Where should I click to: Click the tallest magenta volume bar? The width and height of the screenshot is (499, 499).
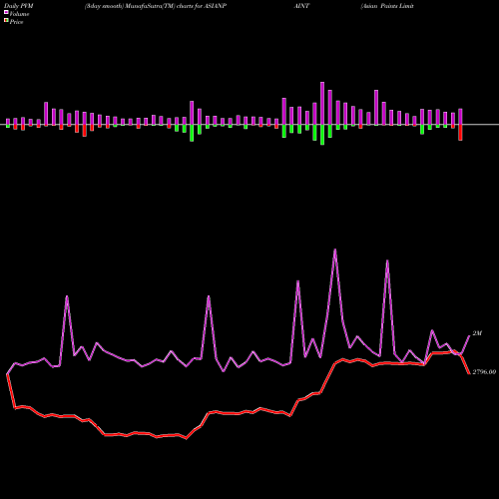click(x=322, y=103)
